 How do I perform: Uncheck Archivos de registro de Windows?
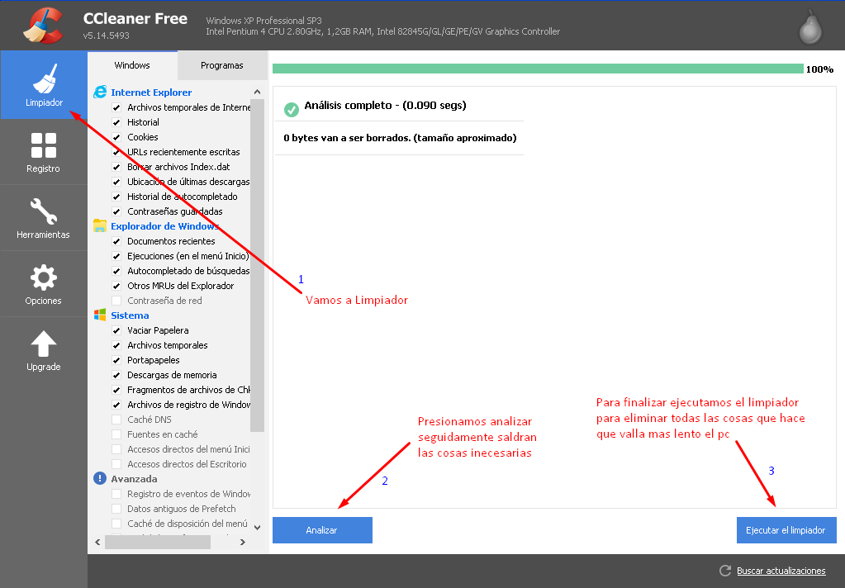(x=116, y=405)
